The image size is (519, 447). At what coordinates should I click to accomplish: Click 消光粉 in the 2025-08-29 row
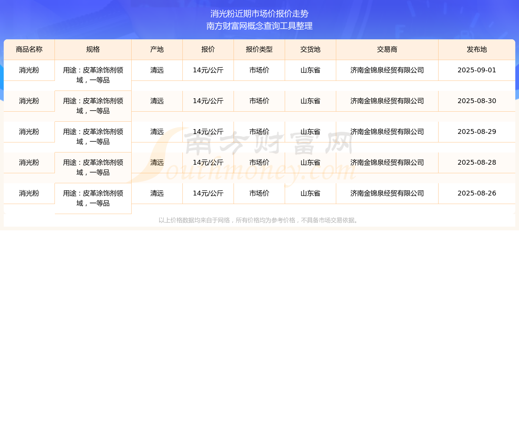click(29, 132)
